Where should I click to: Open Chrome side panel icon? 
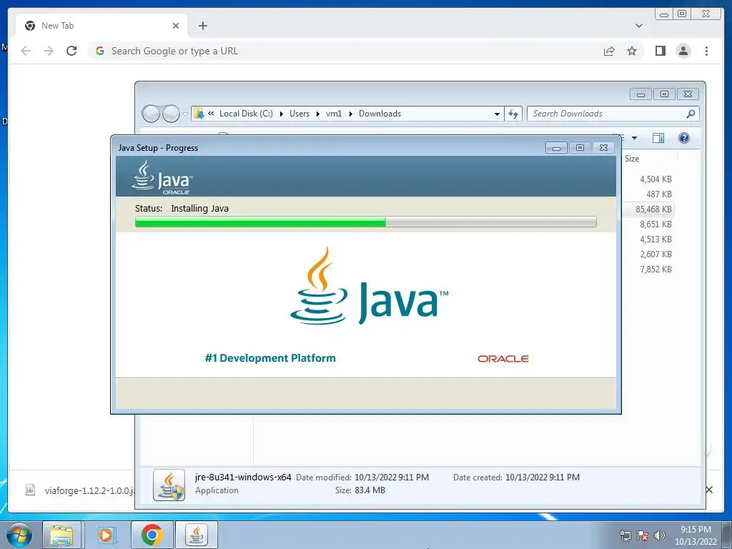click(660, 51)
